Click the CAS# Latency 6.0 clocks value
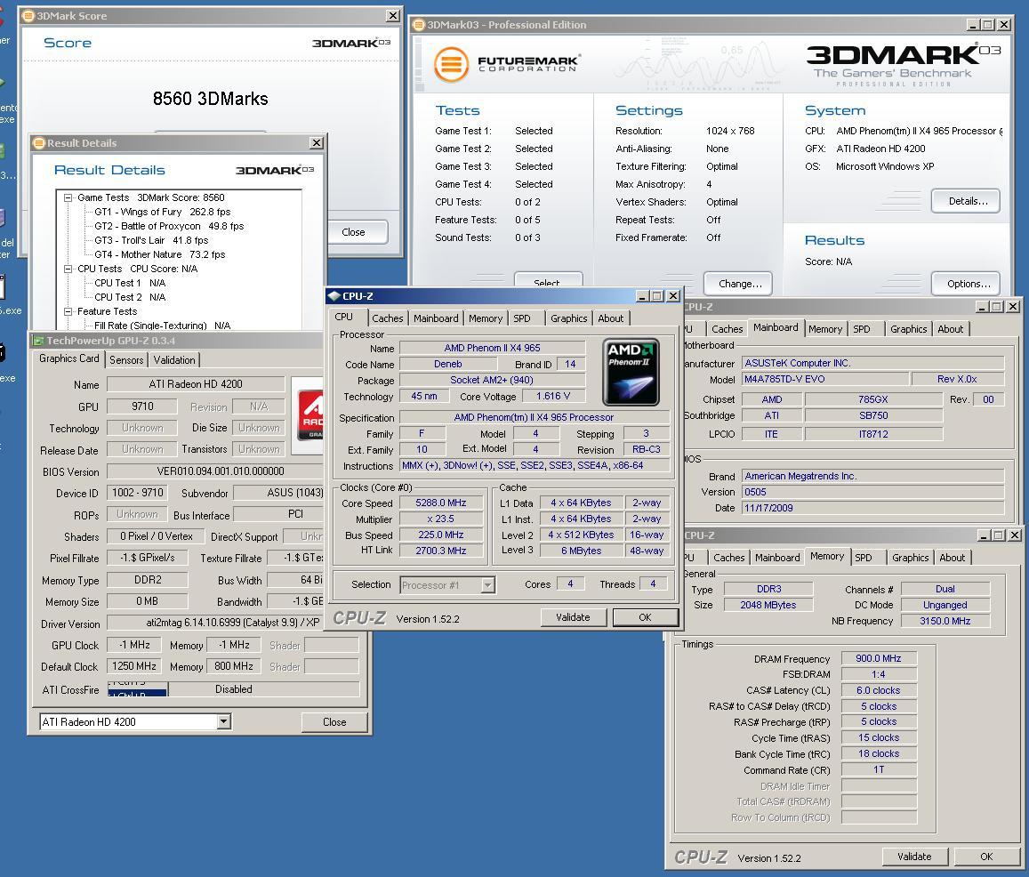 tap(879, 690)
